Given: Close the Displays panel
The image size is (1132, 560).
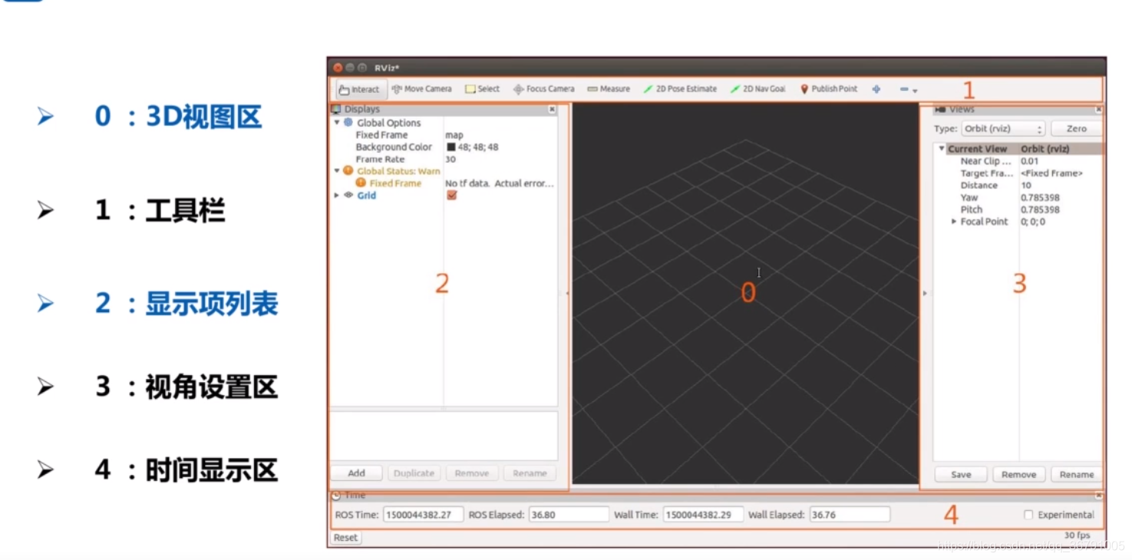Looking at the screenshot, I should (x=552, y=110).
